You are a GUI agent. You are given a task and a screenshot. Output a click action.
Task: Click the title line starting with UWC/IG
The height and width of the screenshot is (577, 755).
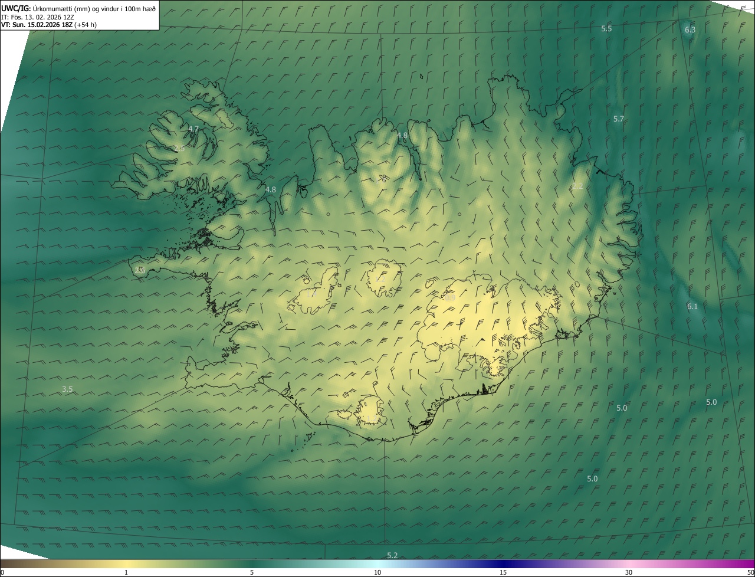pyautogui.click(x=78, y=8)
